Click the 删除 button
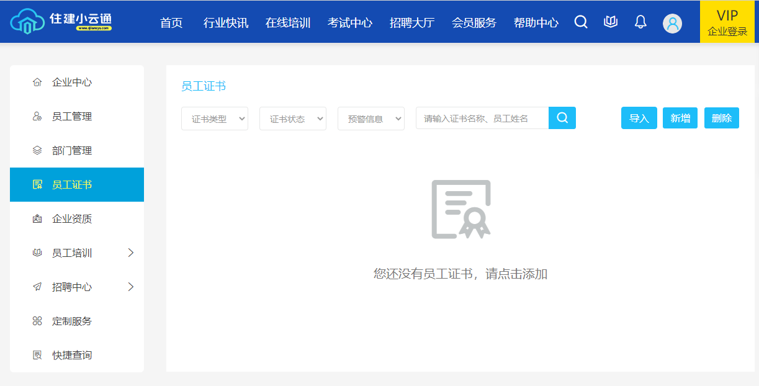Image resolution: width=759 pixels, height=386 pixels. [722, 118]
